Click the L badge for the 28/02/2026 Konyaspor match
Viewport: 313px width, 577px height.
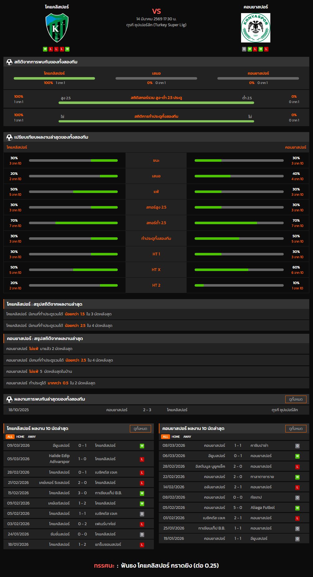tap(297, 466)
